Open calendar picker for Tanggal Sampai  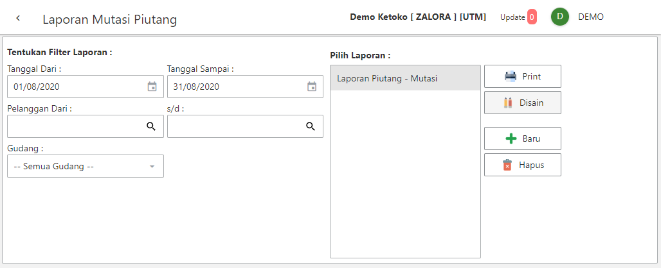pos(312,87)
